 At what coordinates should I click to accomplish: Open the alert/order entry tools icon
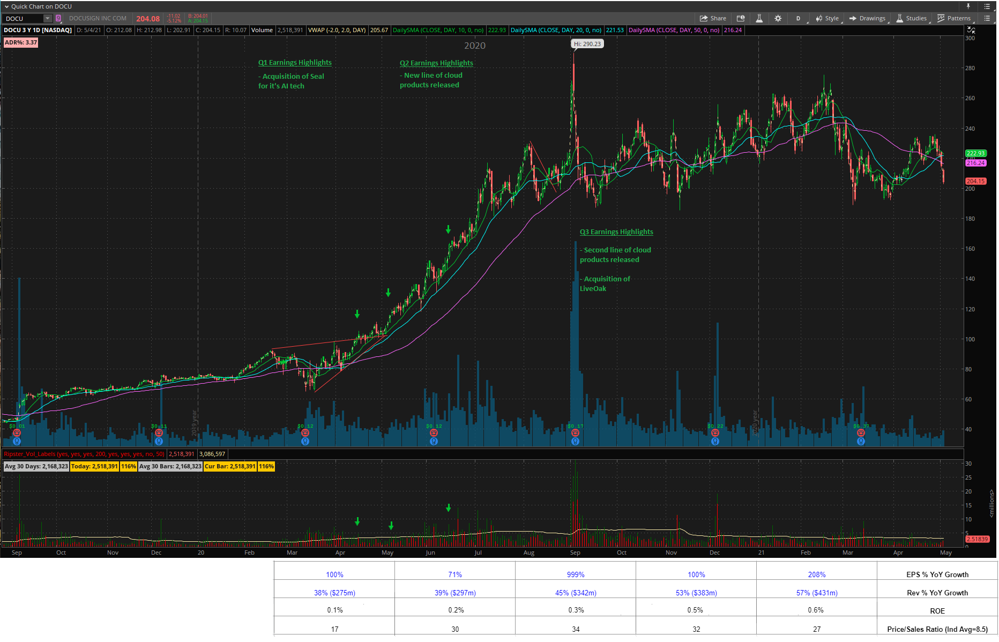click(x=741, y=18)
